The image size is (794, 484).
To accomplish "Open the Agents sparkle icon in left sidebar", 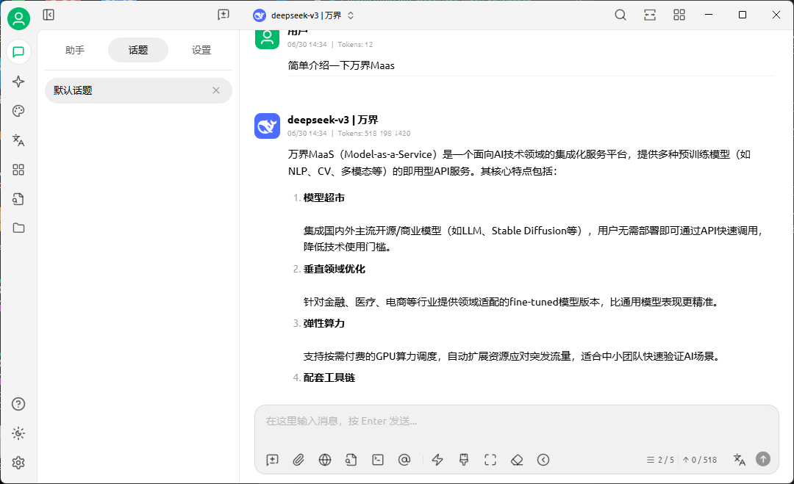I will pyautogui.click(x=18, y=82).
